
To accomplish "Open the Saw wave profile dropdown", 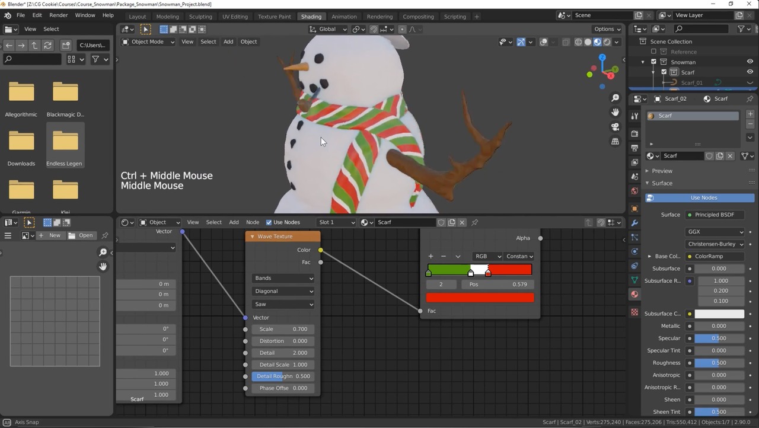I will 283,304.
